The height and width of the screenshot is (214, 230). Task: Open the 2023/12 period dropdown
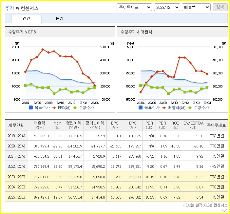(x=167, y=7)
